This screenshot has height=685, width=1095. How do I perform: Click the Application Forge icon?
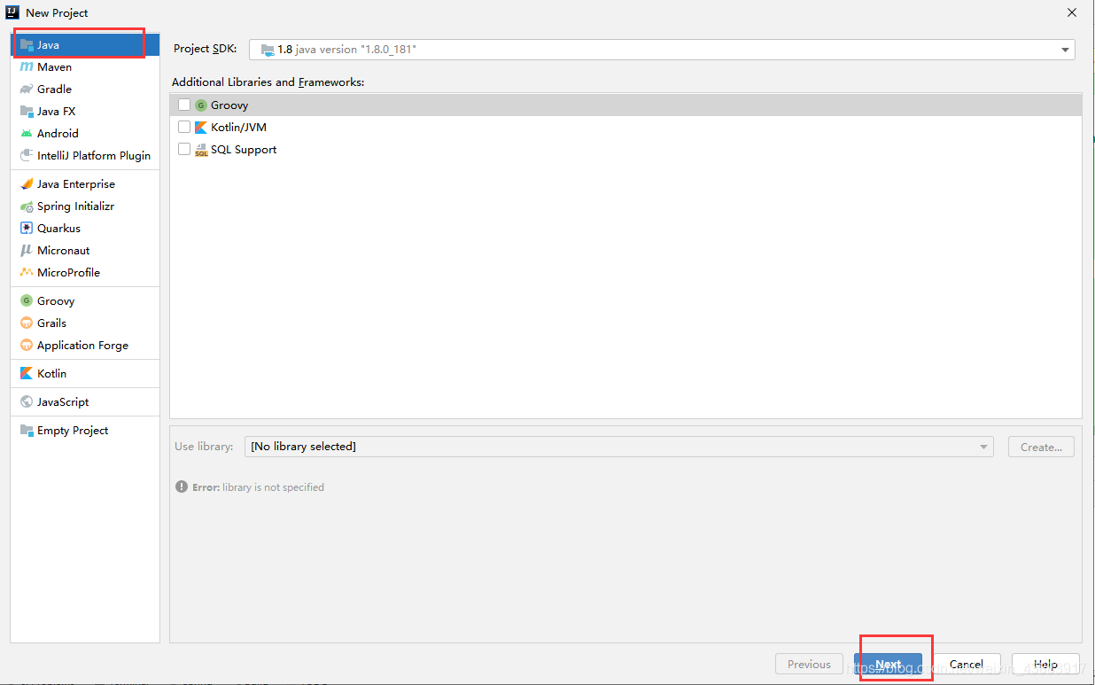[x=27, y=345]
